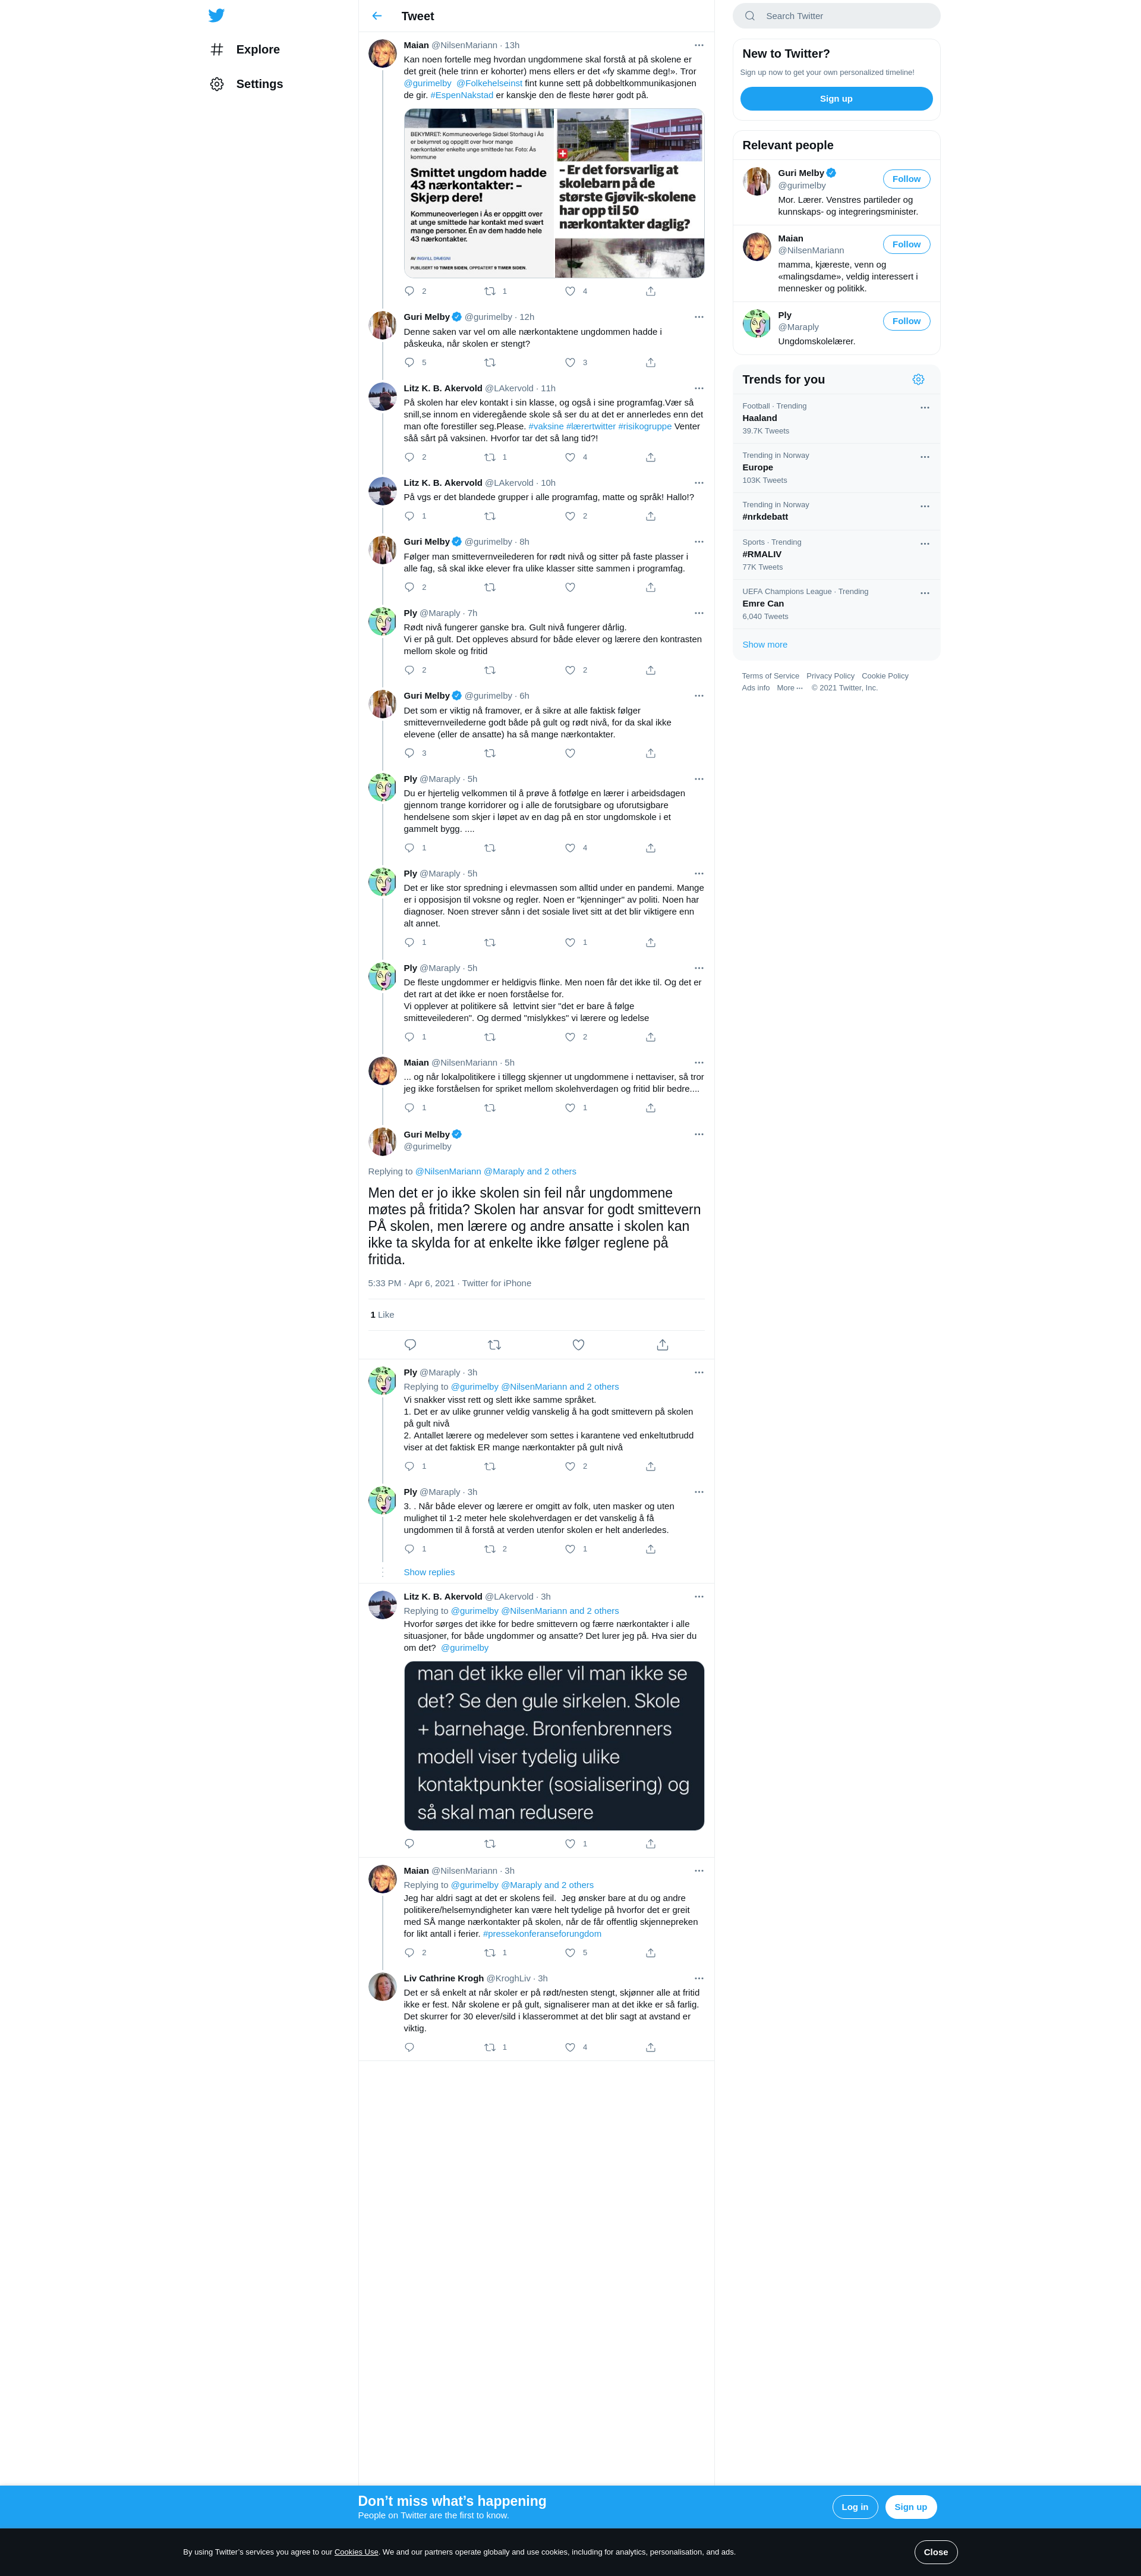Open the Twitter bird home logo

coord(217,15)
